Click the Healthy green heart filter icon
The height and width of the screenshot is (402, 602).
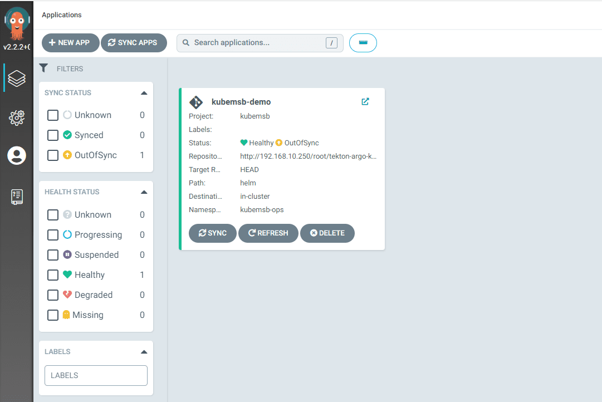click(x=67, y=274)
